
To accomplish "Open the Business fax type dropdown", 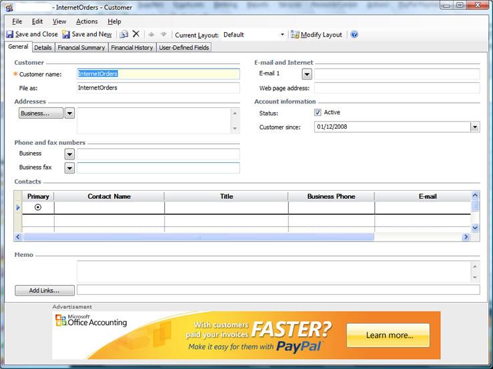I will [69, 168].
